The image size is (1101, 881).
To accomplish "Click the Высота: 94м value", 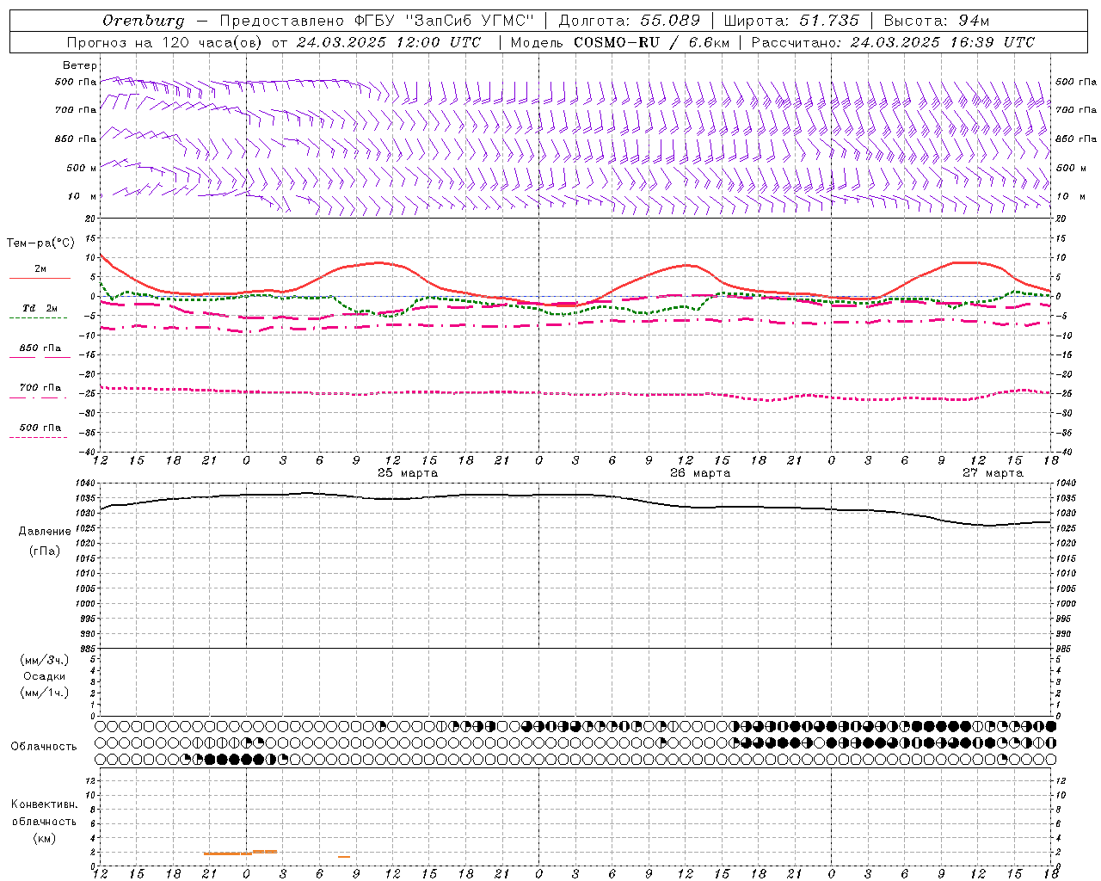I will (937, 21).
